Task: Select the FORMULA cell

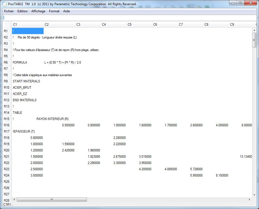Action: coord(20,62)
